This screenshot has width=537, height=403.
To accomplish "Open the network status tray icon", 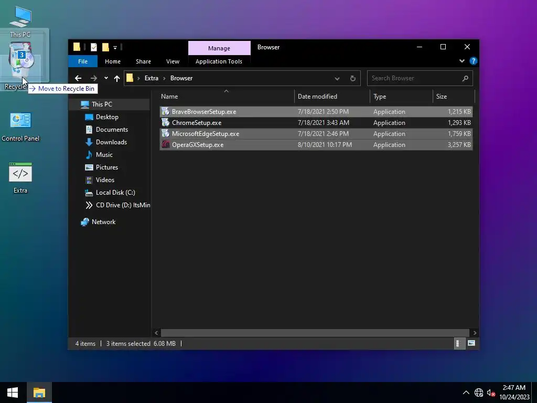I will coord(479,393).
